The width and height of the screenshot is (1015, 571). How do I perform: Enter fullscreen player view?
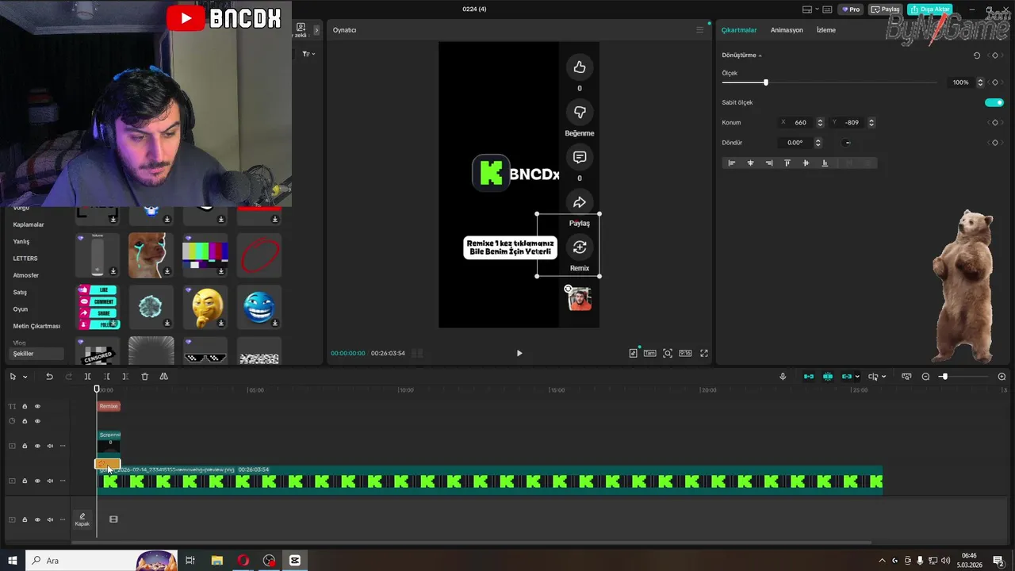pos(703,353)
